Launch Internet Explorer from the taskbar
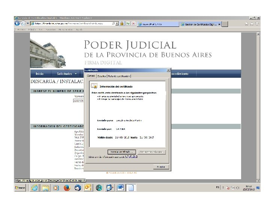Screen dimensions: 270x202 click(x=34, y=188)
